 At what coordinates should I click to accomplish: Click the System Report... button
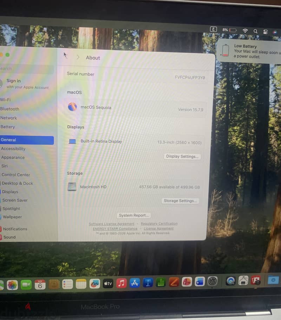tap(134, 215)
